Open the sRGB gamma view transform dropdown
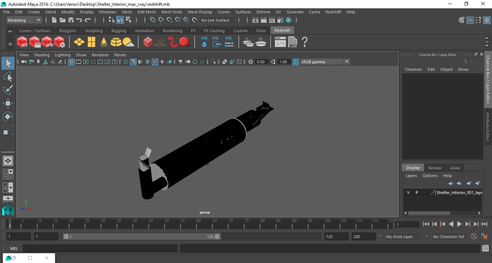 click(325, 62)
